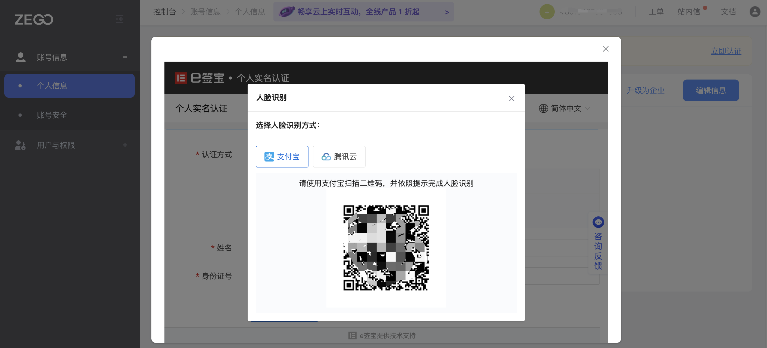Close the 人脸识别 popup

512,99
